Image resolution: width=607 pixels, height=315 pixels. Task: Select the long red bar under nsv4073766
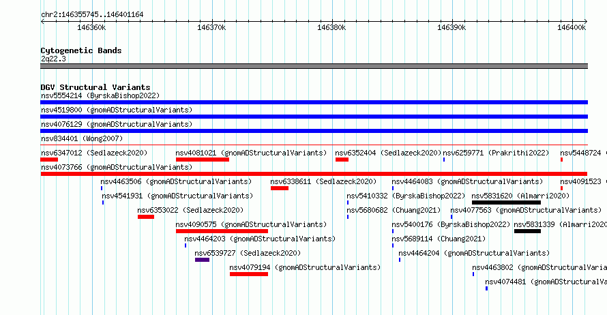tap(314, 174)
